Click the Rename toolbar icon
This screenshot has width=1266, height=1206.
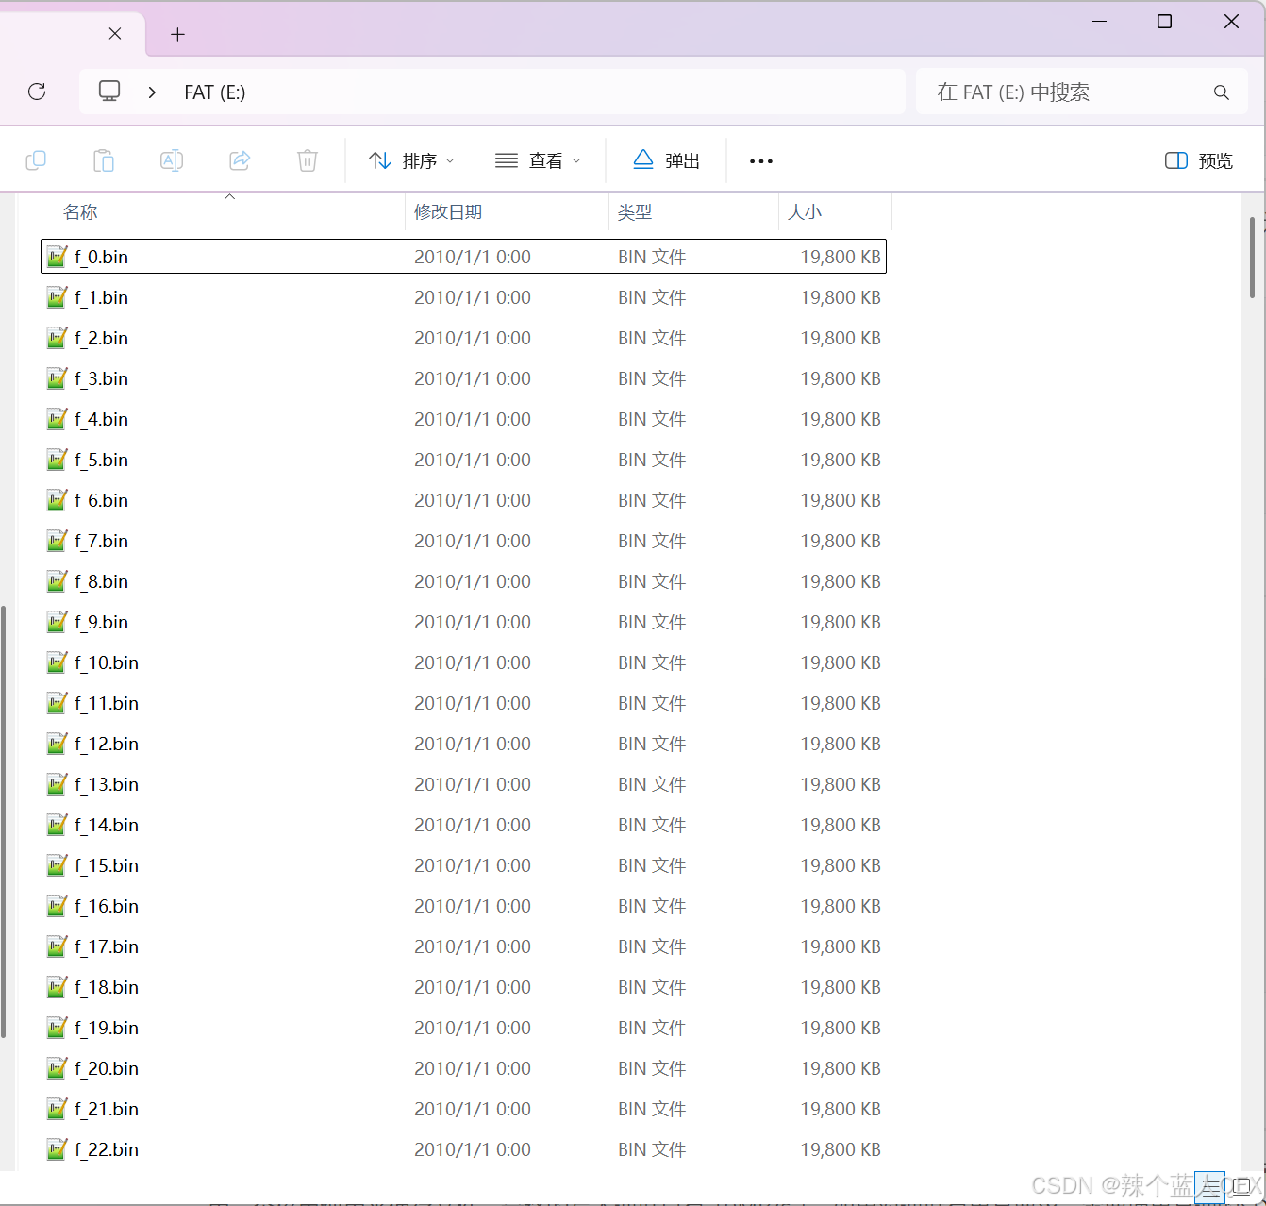click(x=172, y=160)
